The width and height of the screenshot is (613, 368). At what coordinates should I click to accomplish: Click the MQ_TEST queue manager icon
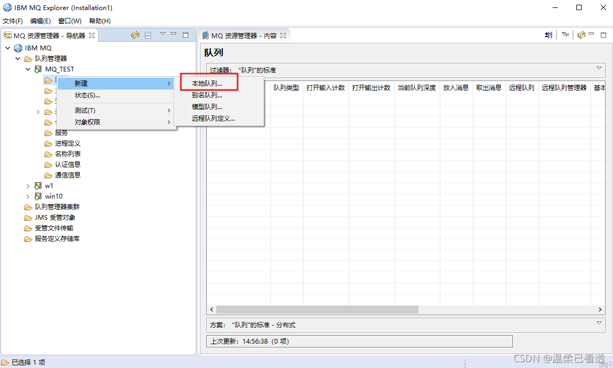38,69
